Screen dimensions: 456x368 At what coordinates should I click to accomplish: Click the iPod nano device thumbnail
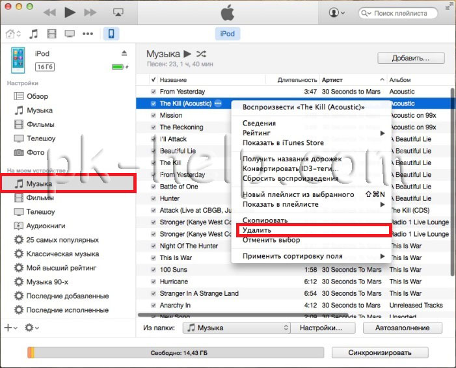[18, 60]
